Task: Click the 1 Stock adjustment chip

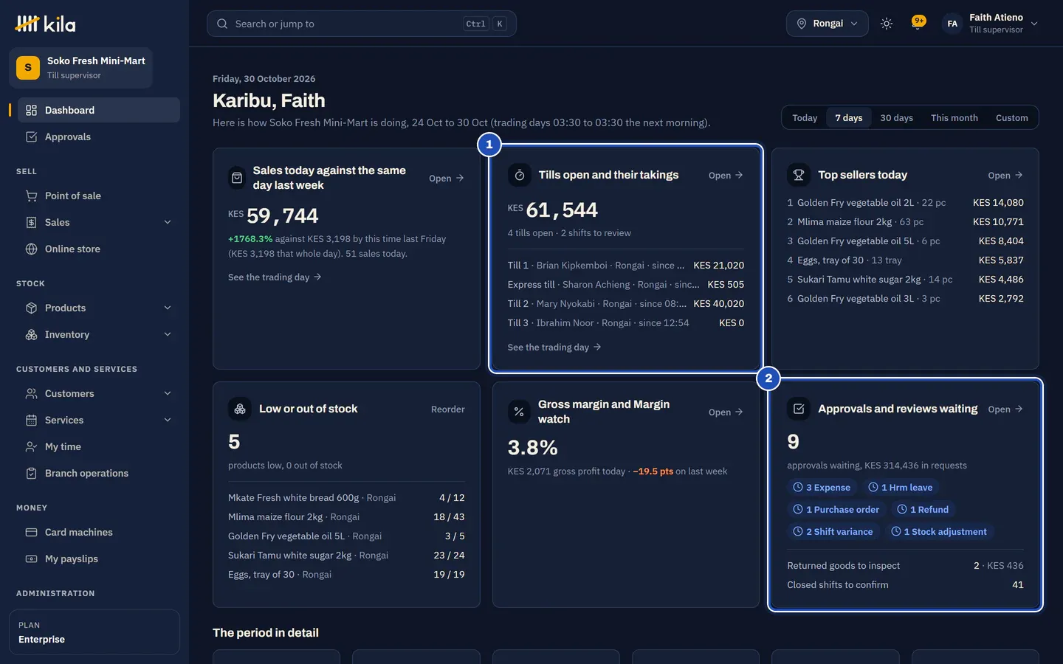Action: (939, 531)
